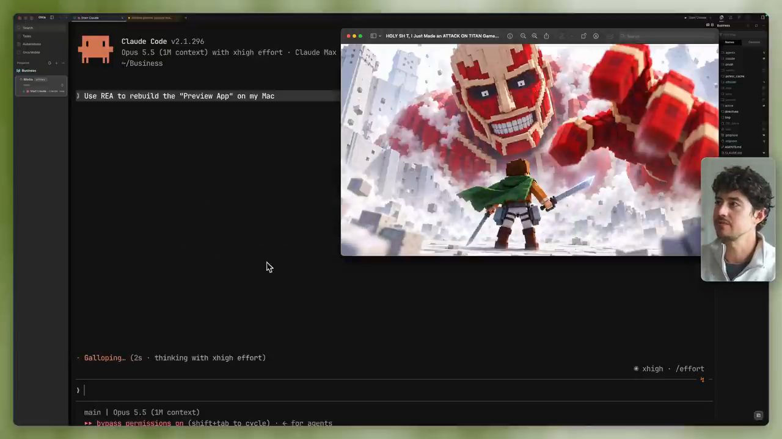Viewport: 782px width, 439px height.
Task: Click the zoom out magnifier in Preview
Action: (x=523, y=36)
